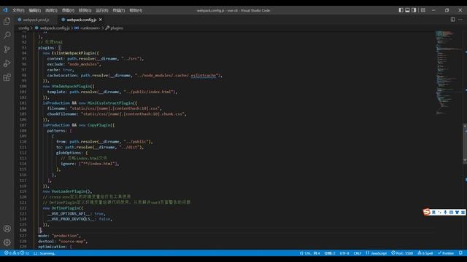Change CRLF end of line sequence
The image size is (467, 262).
pos(358,253)
